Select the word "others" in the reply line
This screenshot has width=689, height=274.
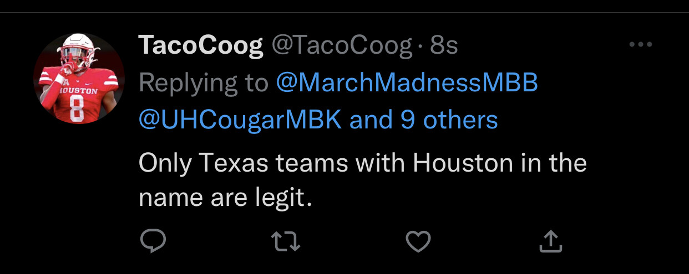pos(460,120)
